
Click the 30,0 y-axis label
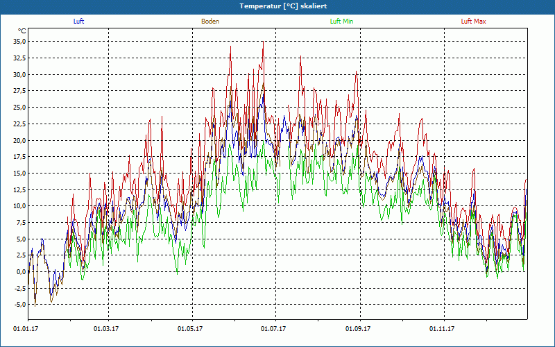point(19,74)
